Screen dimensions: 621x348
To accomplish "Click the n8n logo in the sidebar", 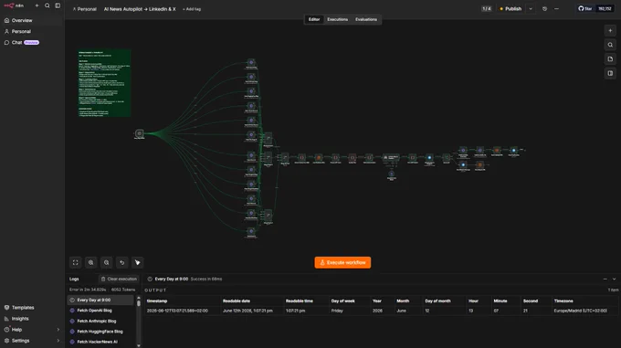I will point(14,5).
